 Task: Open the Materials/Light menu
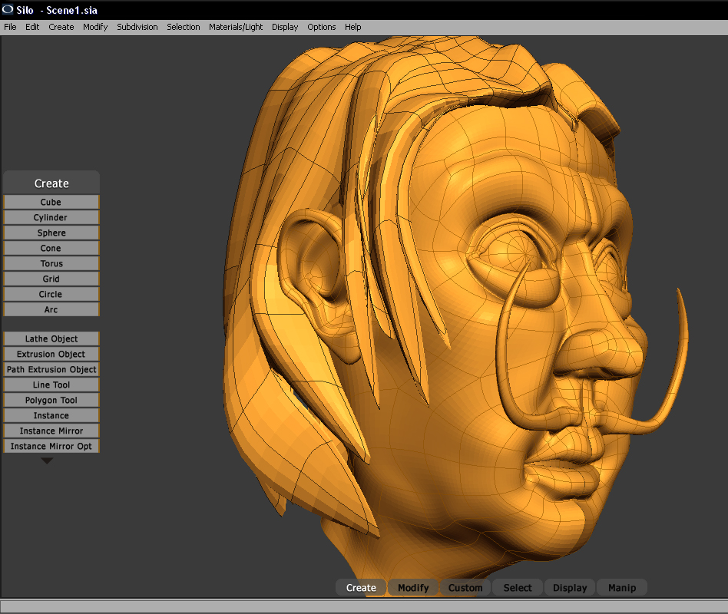coord(236,27)
